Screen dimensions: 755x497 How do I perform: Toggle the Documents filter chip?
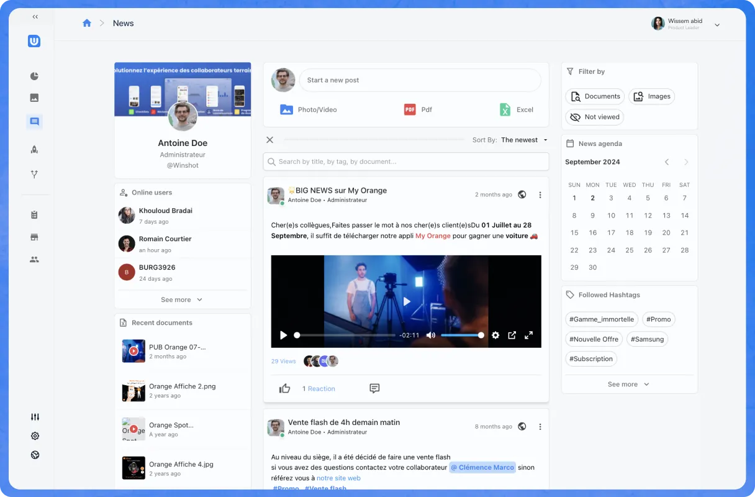(595, 96)
